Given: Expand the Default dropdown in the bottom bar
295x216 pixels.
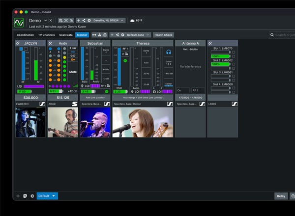Looking at the screenshot, I should pyautogui.click(x=47, y=196).
